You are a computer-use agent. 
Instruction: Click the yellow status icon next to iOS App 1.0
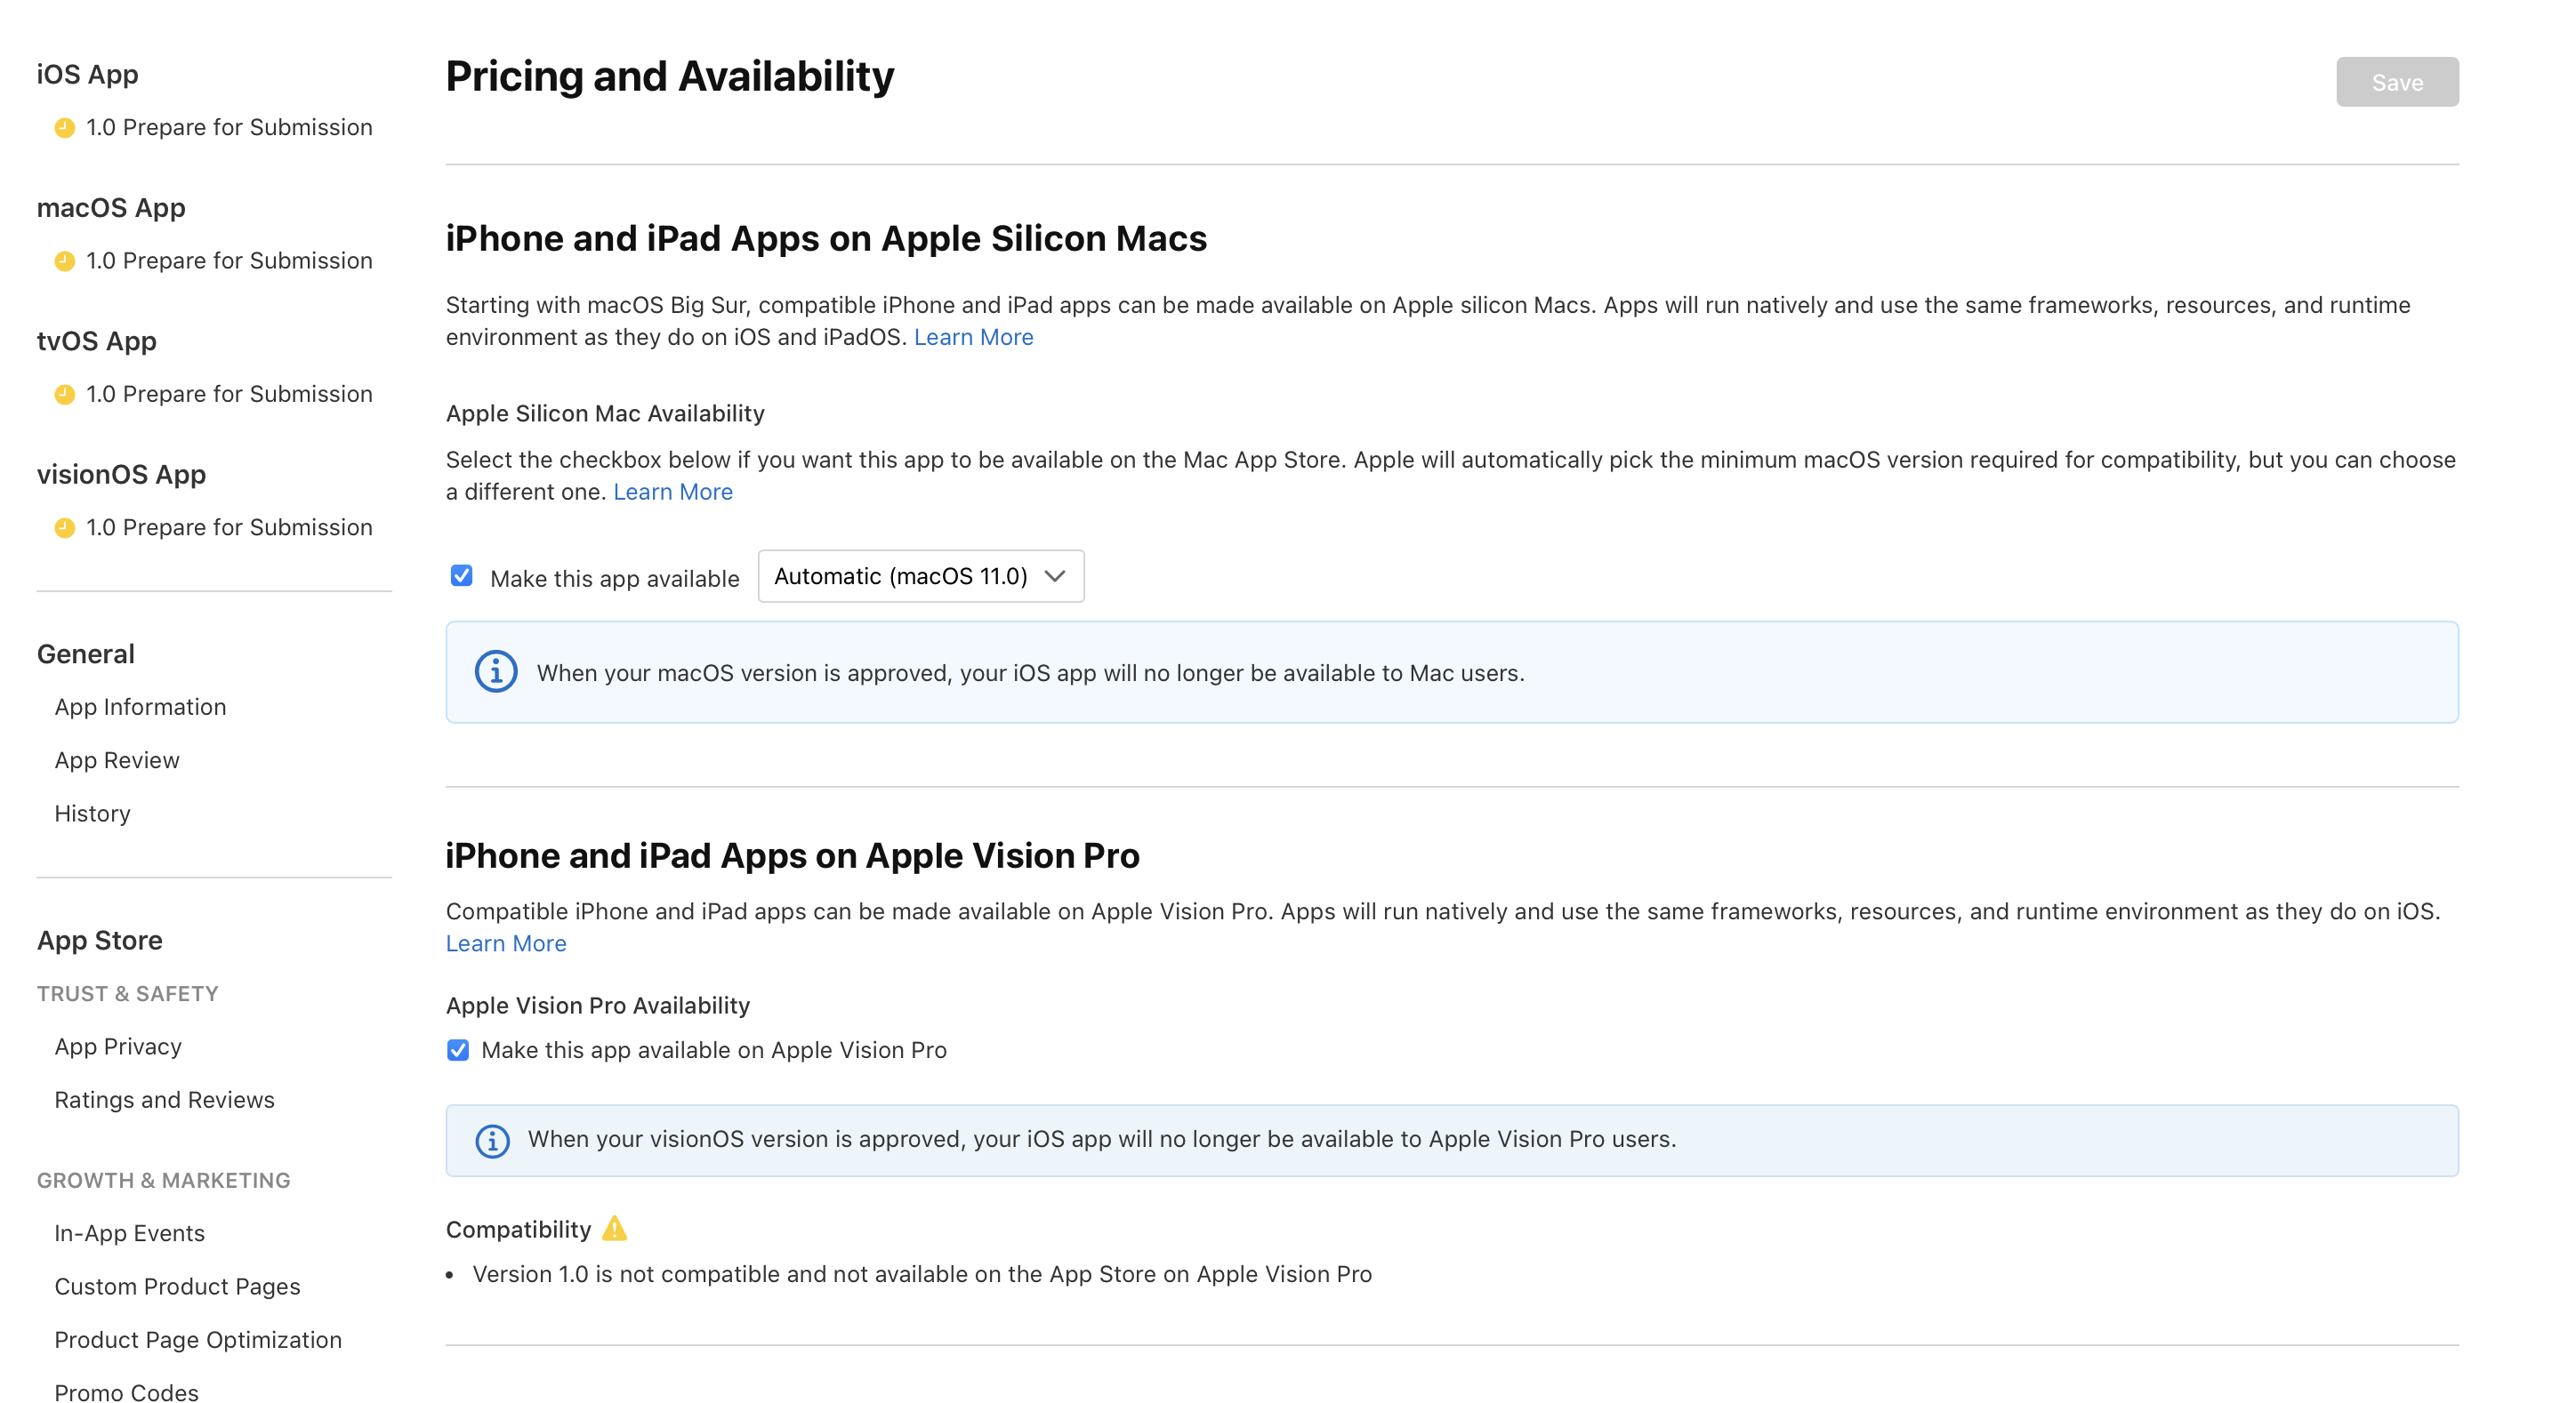pyautogui.click(x=64, y=127)
